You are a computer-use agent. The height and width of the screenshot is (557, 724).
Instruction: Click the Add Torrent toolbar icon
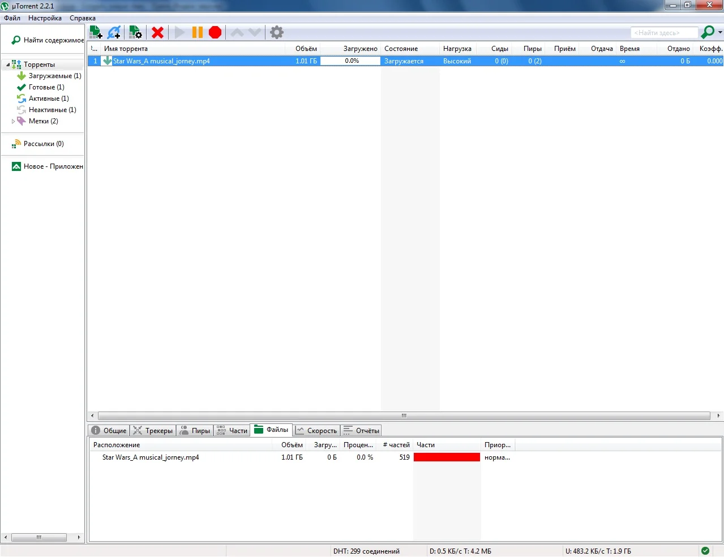96,32
